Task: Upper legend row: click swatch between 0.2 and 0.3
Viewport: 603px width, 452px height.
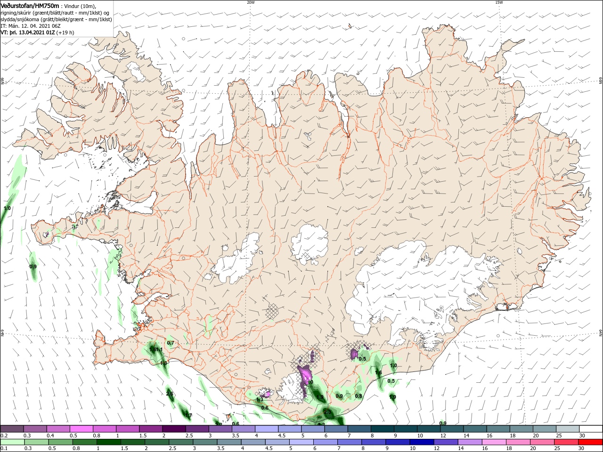Action: pos(12,429)
